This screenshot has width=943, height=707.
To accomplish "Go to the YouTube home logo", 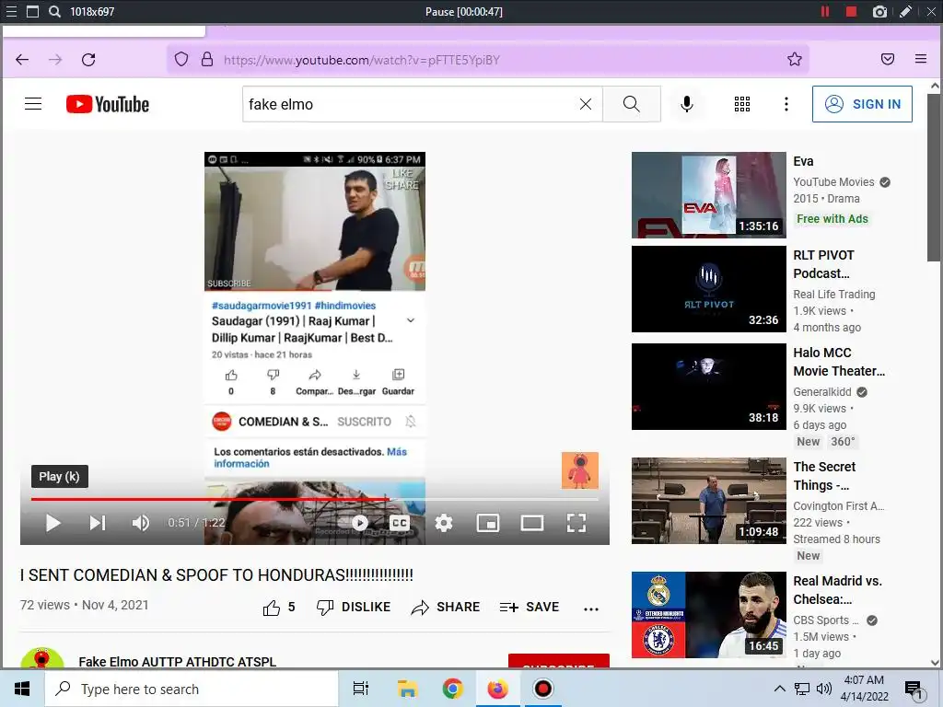I will click(108, 104).
